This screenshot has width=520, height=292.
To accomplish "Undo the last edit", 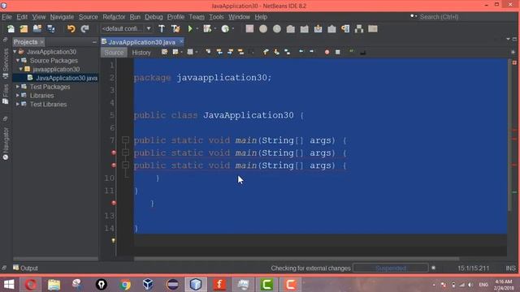I will pos(71,29).
